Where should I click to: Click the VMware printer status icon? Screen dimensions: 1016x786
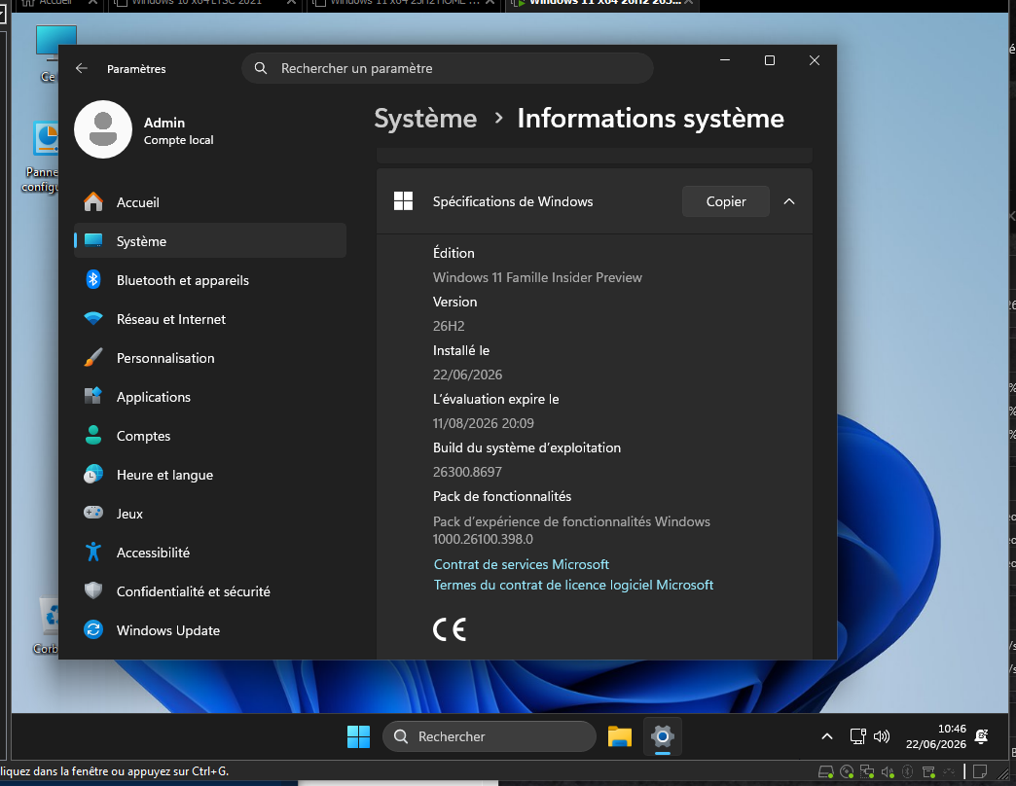click(x=928, y=771)
